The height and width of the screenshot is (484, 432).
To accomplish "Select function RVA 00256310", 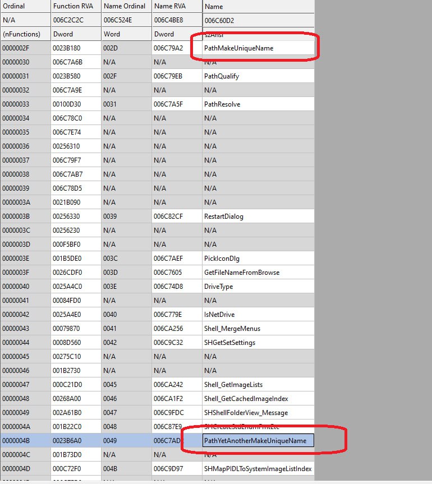I will click(76, 146).
